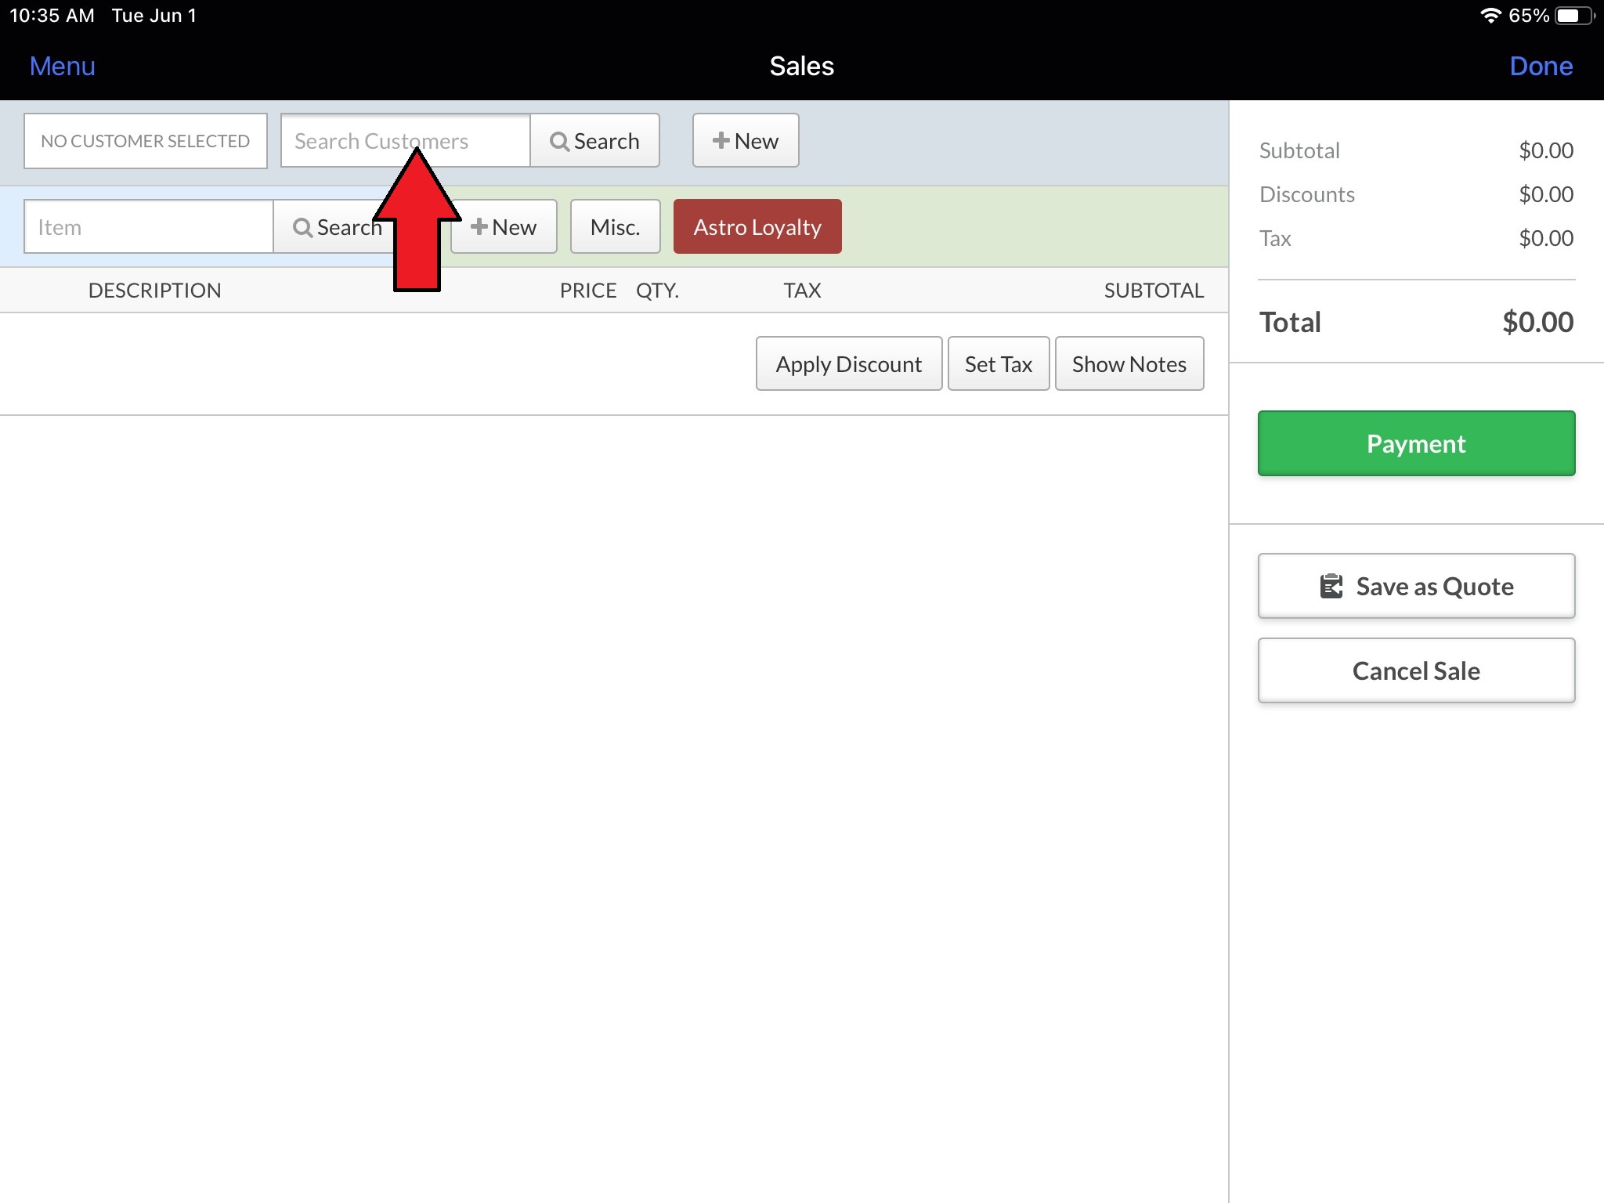Click the customer Search magnifier icon
Viewport: 1604px width, 1203px height.
pyautogui.click(x=559, y=142)
